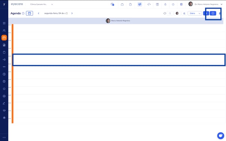Open the financial dollar-coin icon in sidebar
The height and width of the screenshot is (141, 226).
4,74
